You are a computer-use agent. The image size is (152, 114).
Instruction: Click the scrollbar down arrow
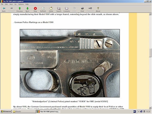[150, 108]
